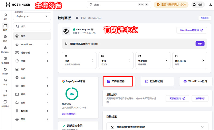Open the ofeyhong.net site selector dropdown
Image resolution: width=214 pixels, height=130 pixels.
32,16
